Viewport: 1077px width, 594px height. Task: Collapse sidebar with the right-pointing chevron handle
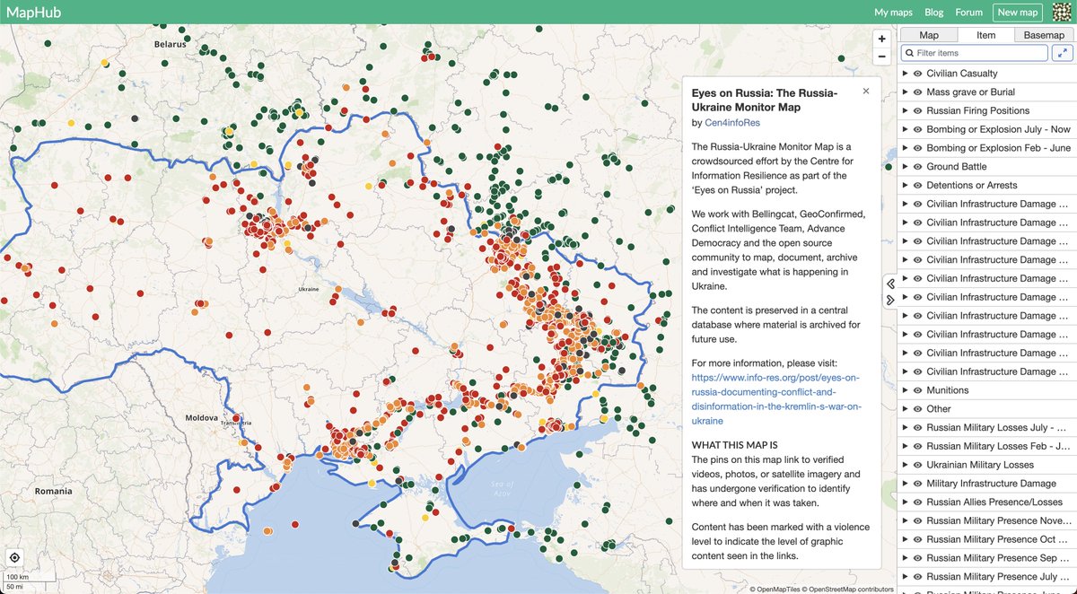(x=890, y=301)
